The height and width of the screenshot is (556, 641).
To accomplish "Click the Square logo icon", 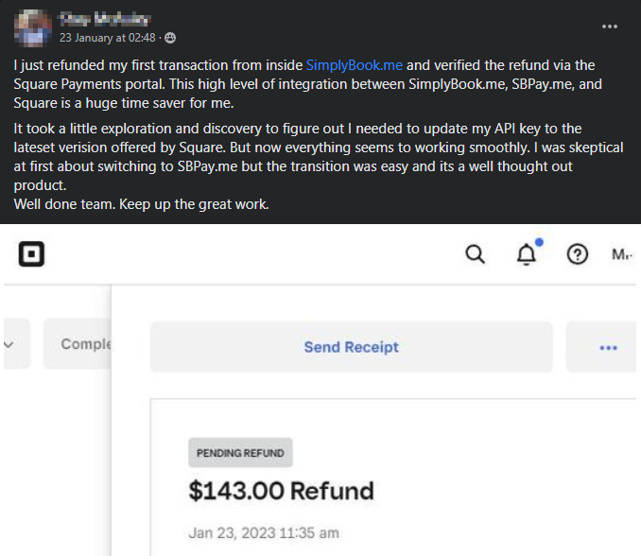I will click(x=31, y=253).
